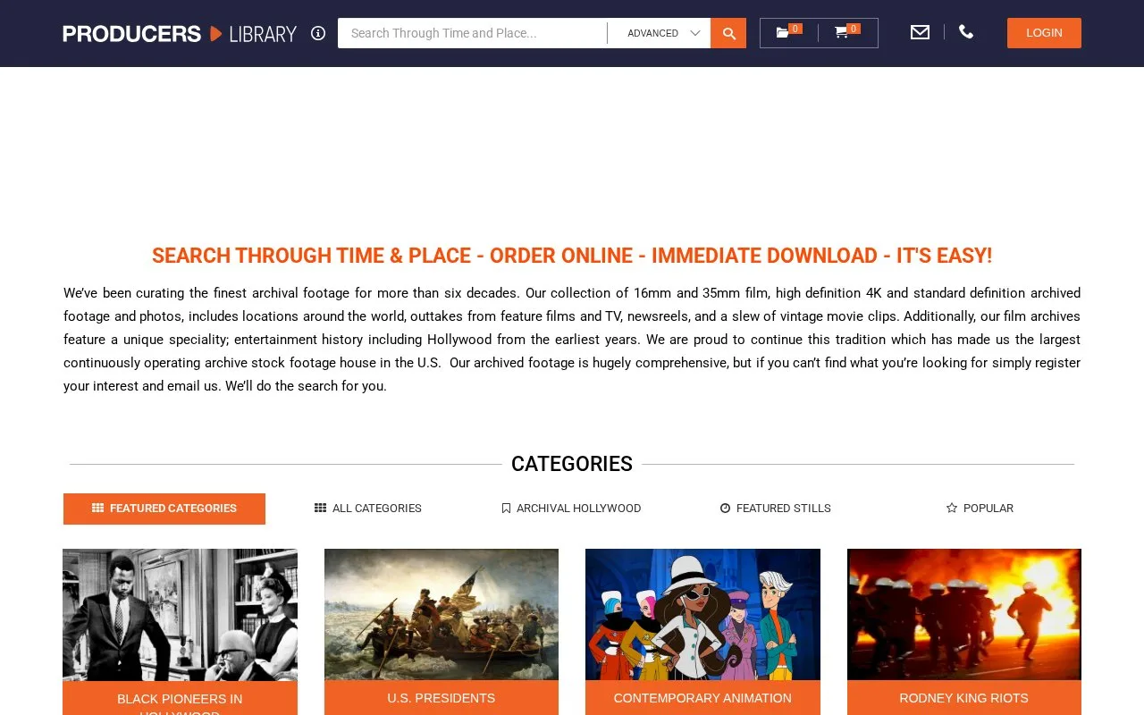Click the orange search magnifier button

728,33
